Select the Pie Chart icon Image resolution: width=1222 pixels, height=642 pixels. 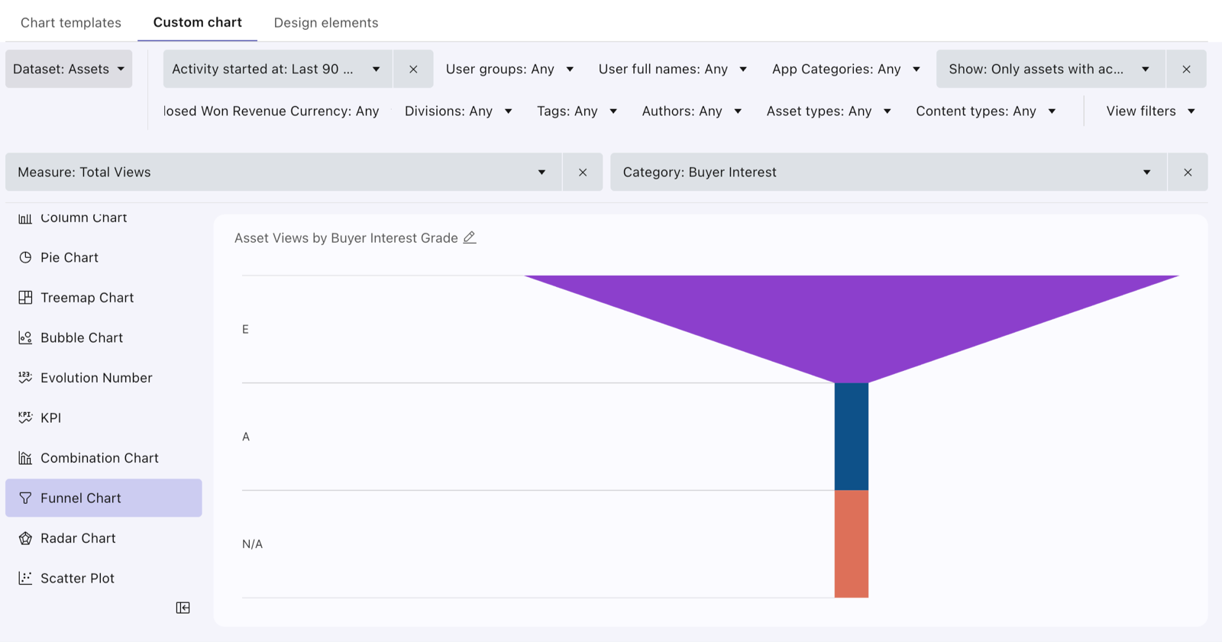[25, 257]
